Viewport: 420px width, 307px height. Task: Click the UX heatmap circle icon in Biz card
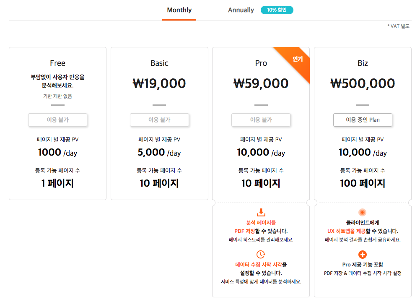tap(362, 212)
